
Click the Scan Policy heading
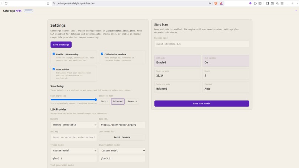pyautogui.click(x=57, y=86)
